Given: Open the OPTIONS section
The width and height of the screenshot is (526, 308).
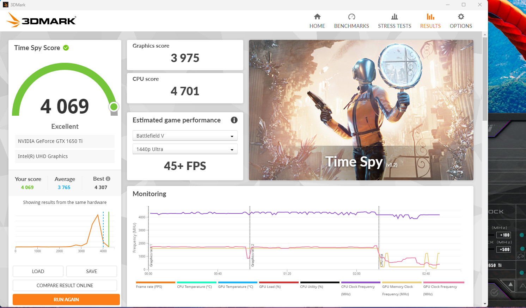Looking at the screenshot, I should tap(461, 21).
